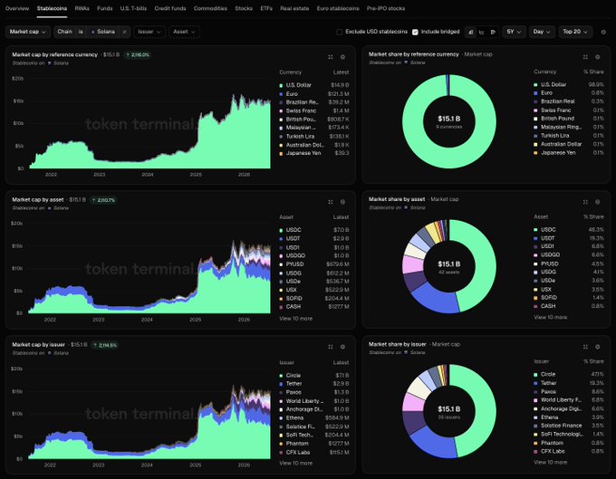Open the Euro stablecoins tab
Screen dimensions: 616x479
338,8
